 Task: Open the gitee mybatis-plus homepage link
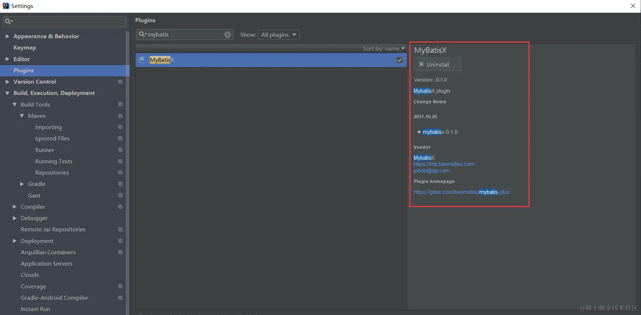461,192
